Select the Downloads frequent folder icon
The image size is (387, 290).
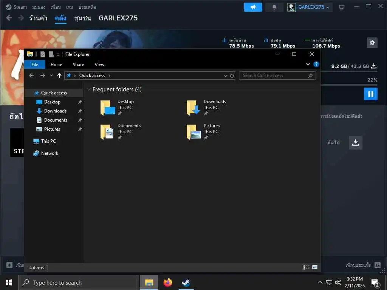click(x=193, y=108)
